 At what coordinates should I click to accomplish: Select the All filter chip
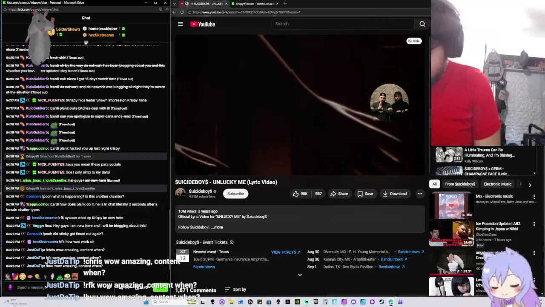click(434, 184)
